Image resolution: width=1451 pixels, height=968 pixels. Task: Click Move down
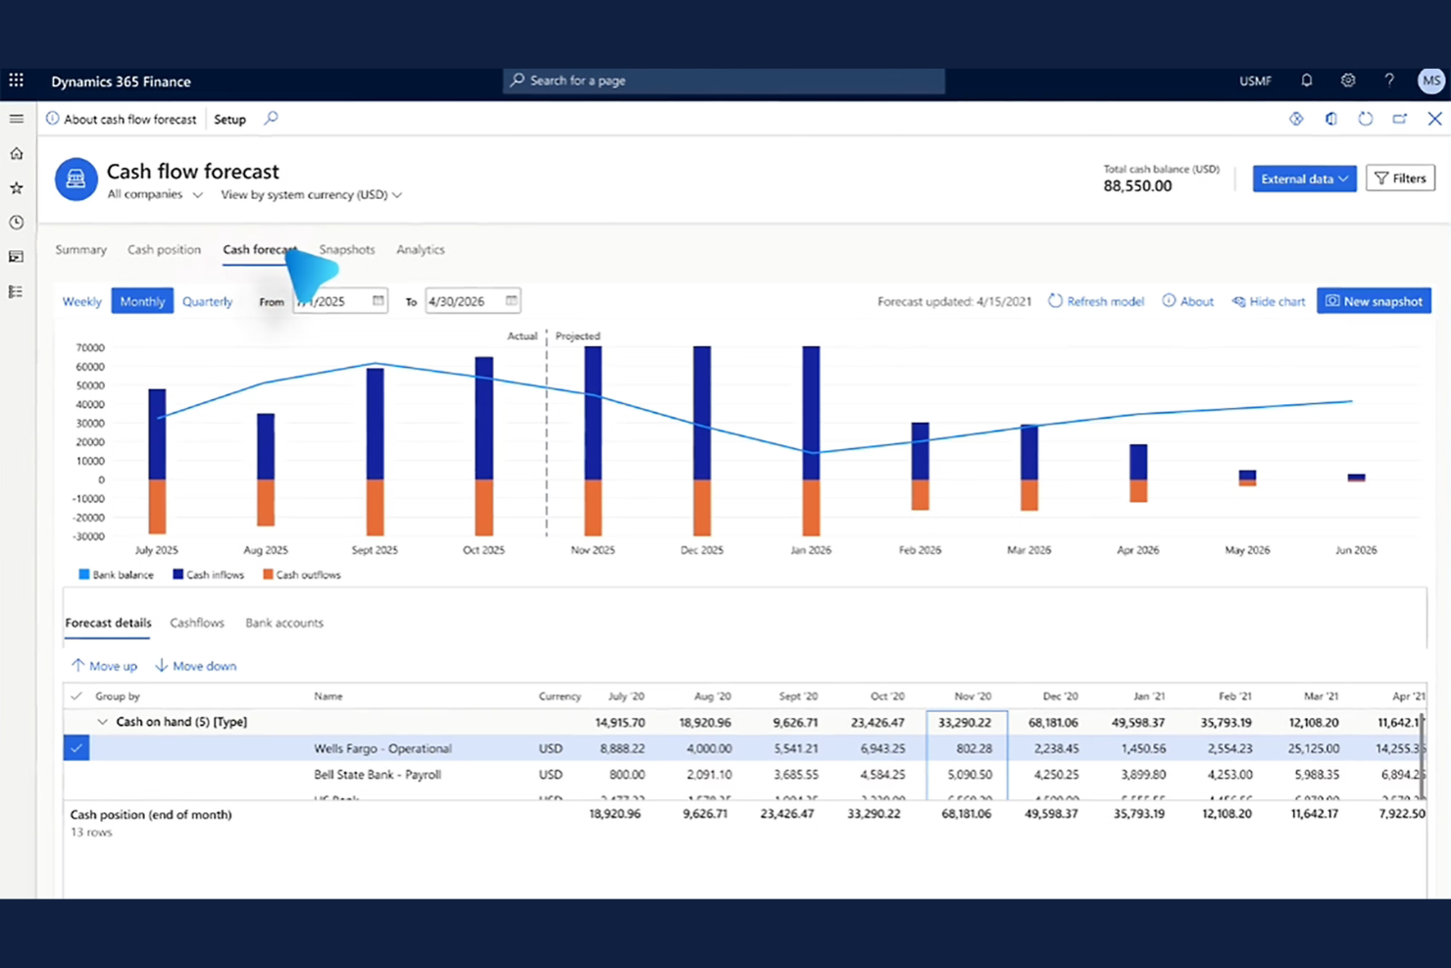[x=195, y=666]
